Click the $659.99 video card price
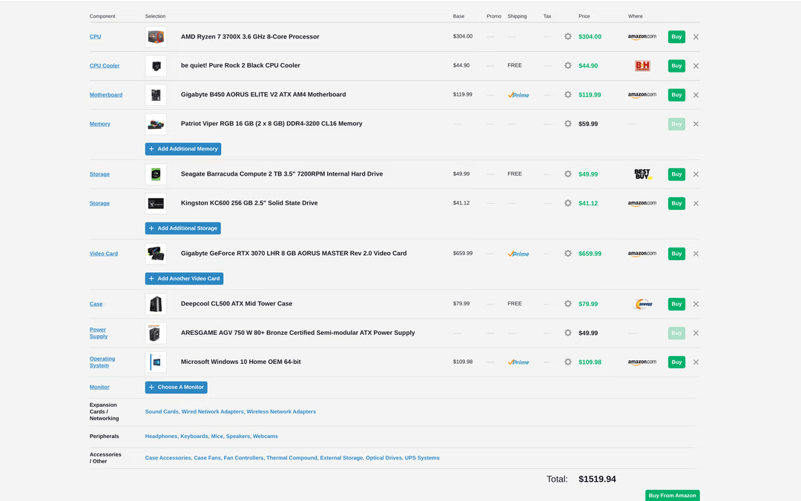This screenshot has width=801, height=501. coord(590,253)
